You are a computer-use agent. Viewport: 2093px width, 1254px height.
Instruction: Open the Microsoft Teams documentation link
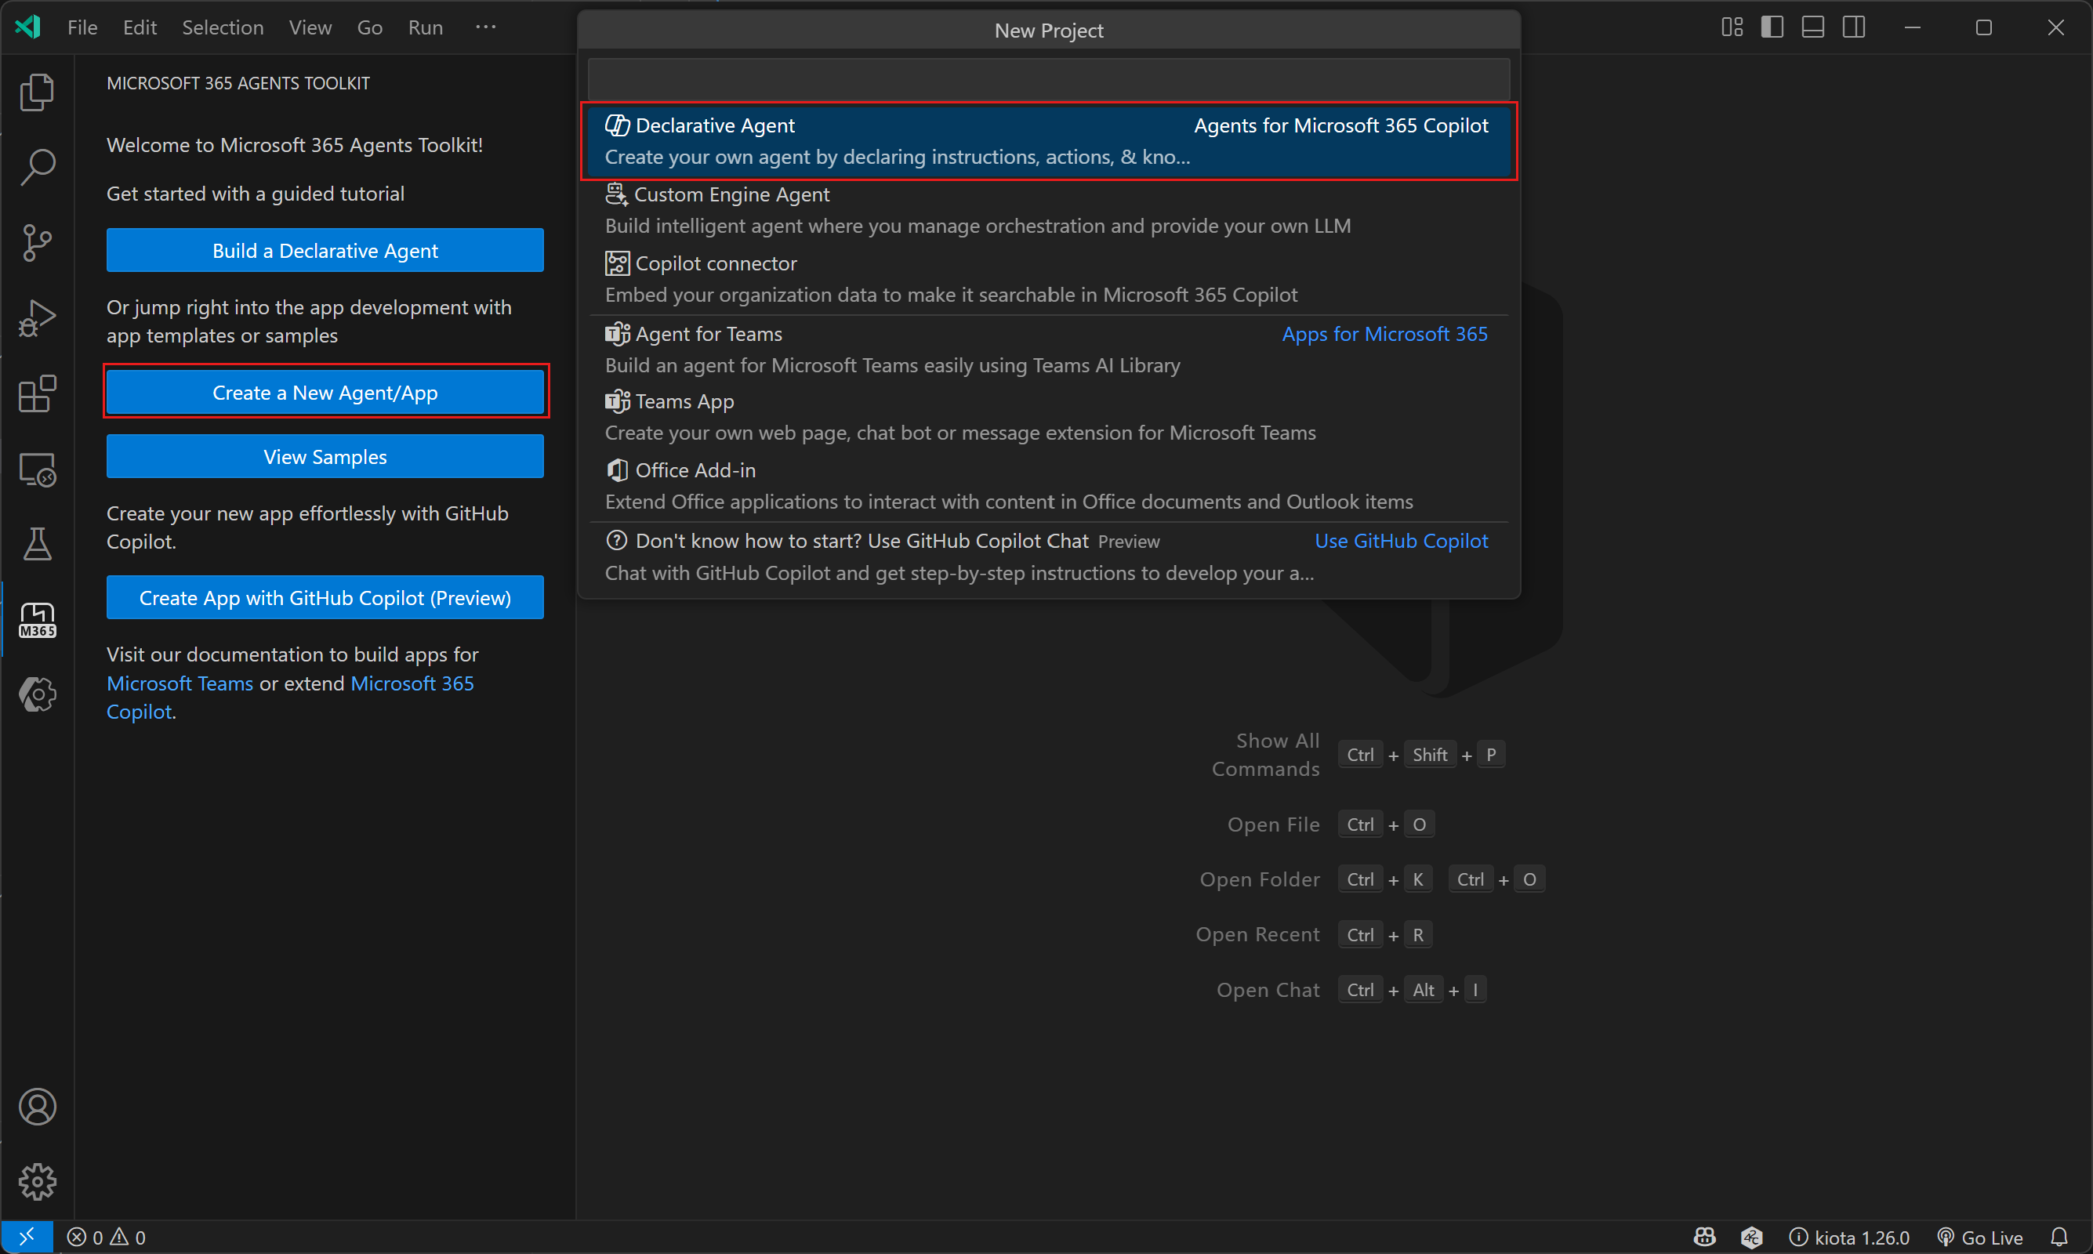click(180, 683)
